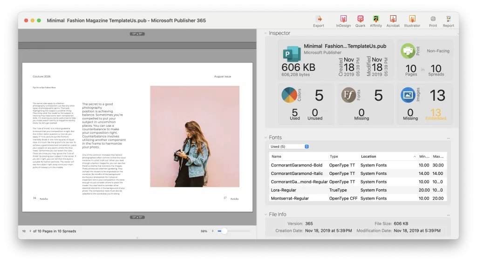Click the blue Images icon
477x263 pixels.
[x=408, y=95]
